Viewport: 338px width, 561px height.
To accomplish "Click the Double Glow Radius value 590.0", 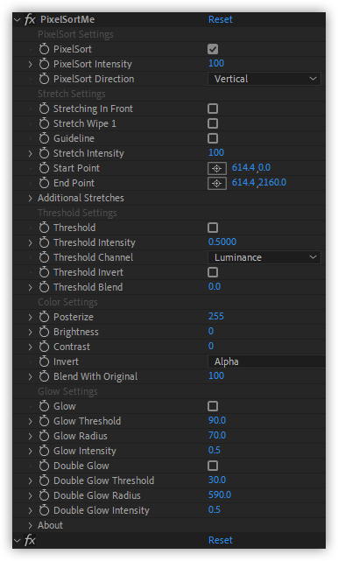I will 220,494.
